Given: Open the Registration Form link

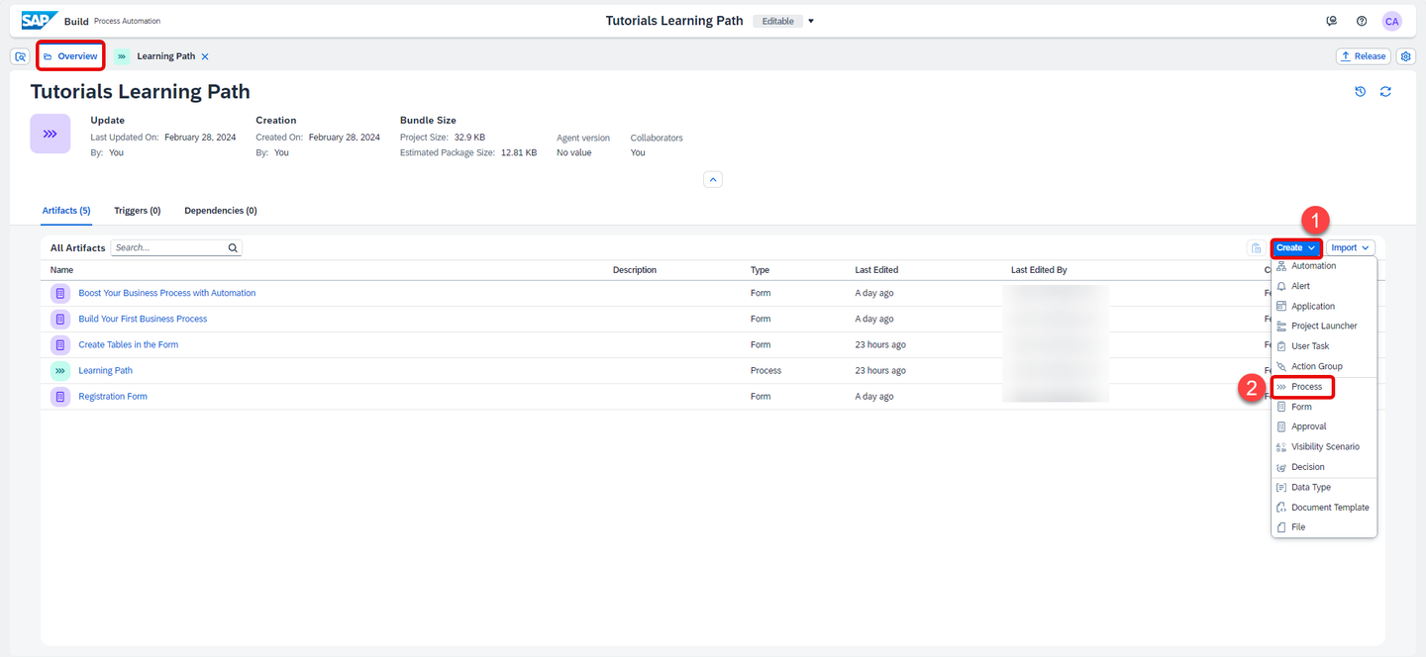Looking at the screenshot, I should coord(113,397).
